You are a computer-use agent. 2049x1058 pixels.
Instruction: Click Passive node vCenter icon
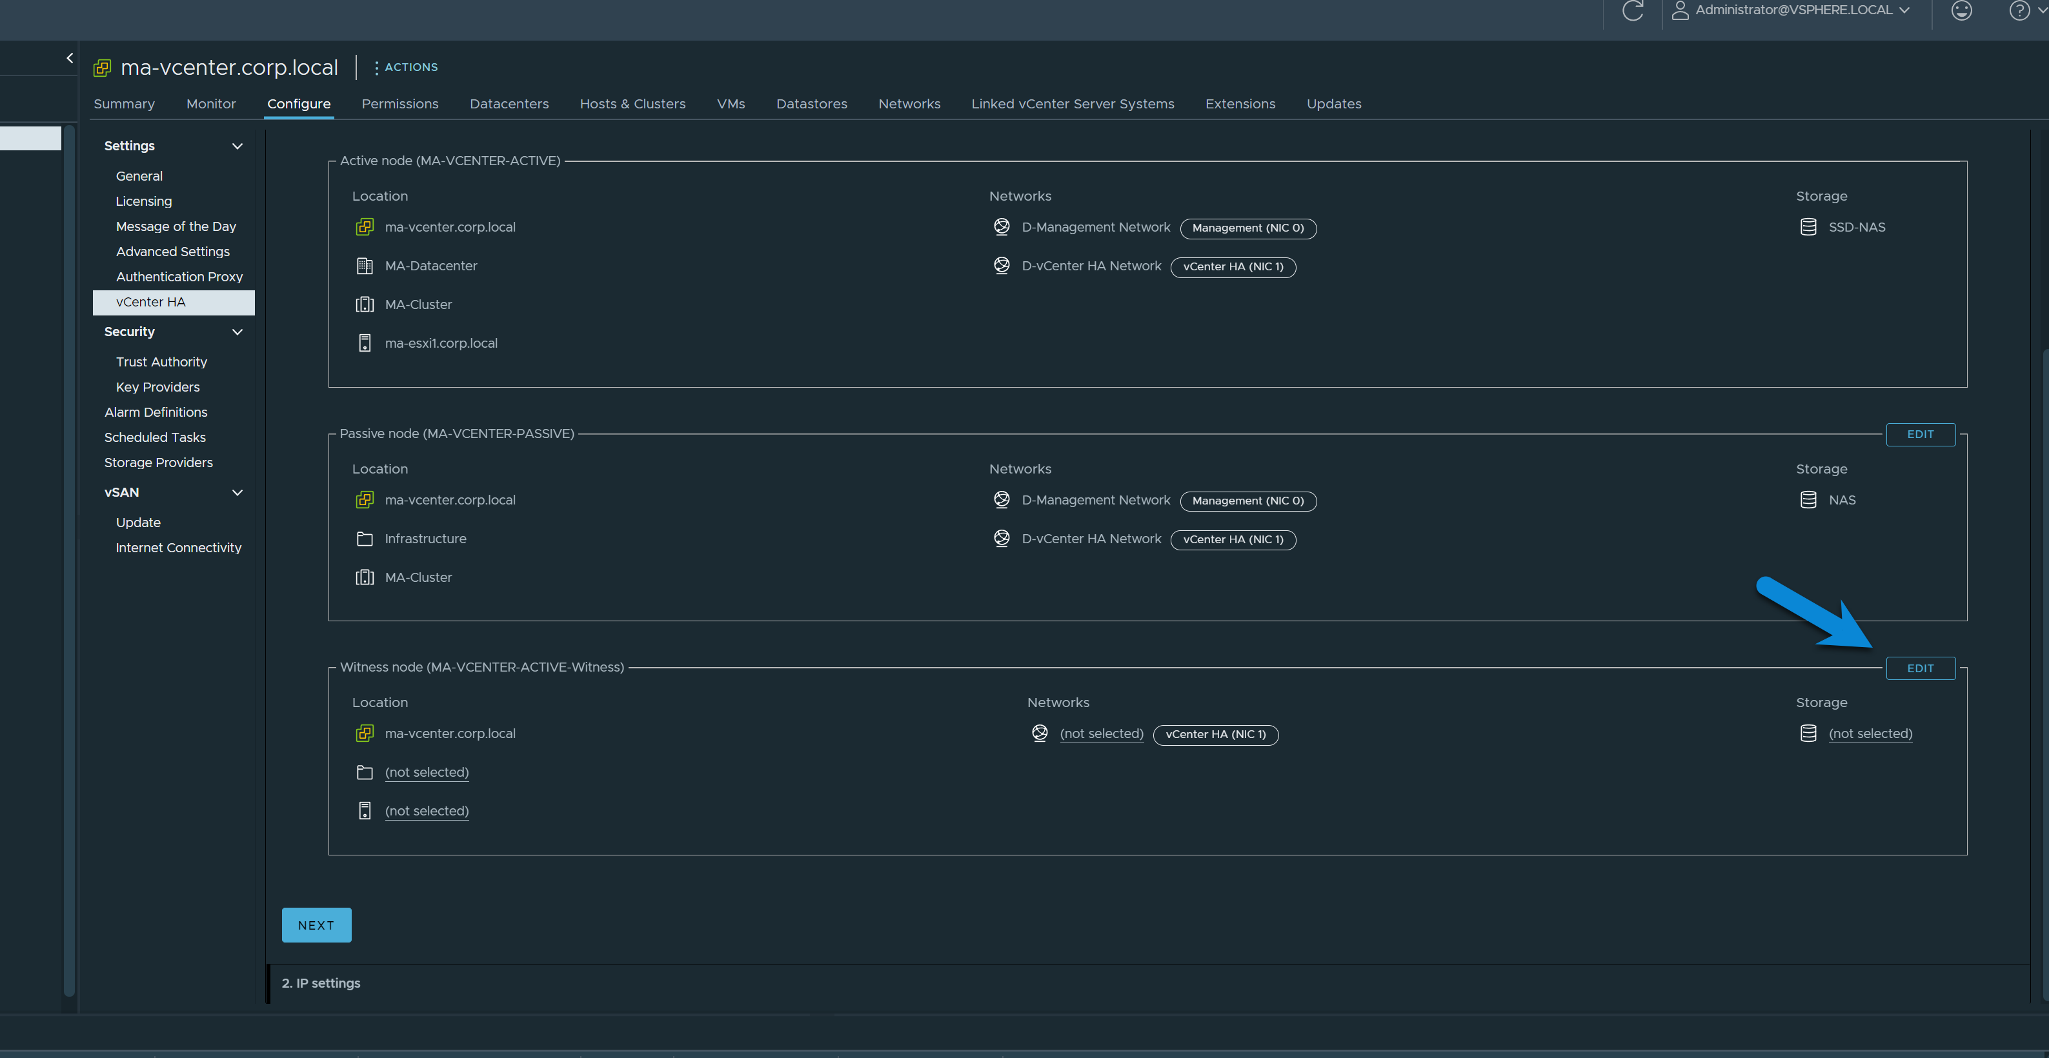[364, 500]
